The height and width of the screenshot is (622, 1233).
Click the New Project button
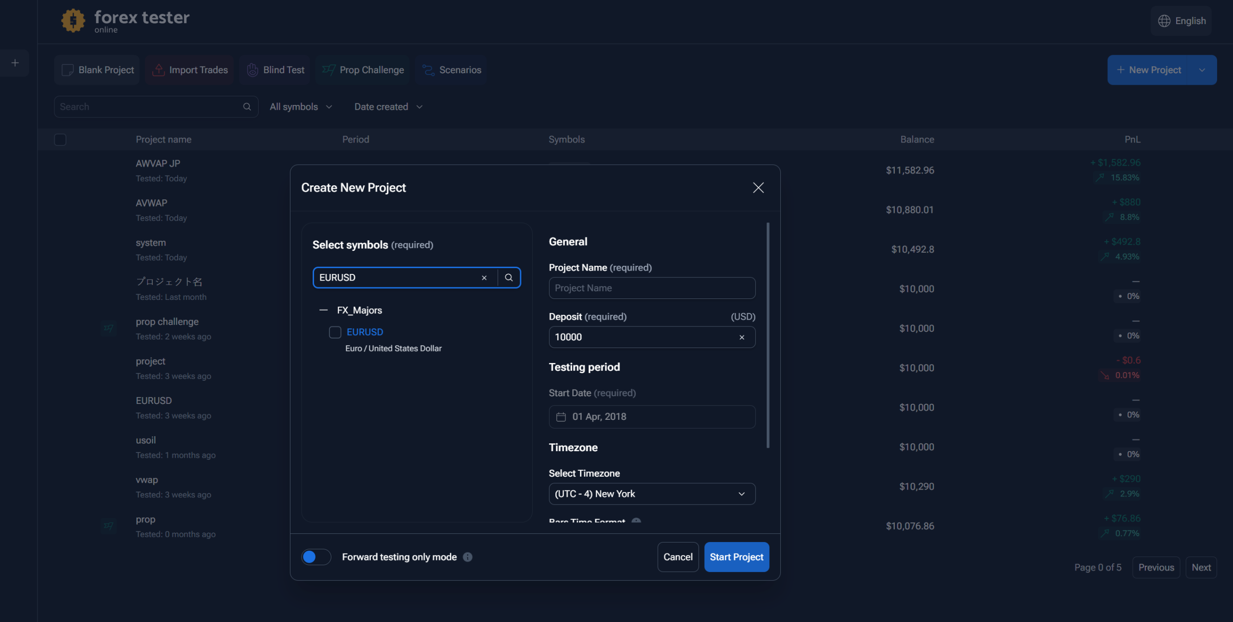click(x=1148, y=70)
